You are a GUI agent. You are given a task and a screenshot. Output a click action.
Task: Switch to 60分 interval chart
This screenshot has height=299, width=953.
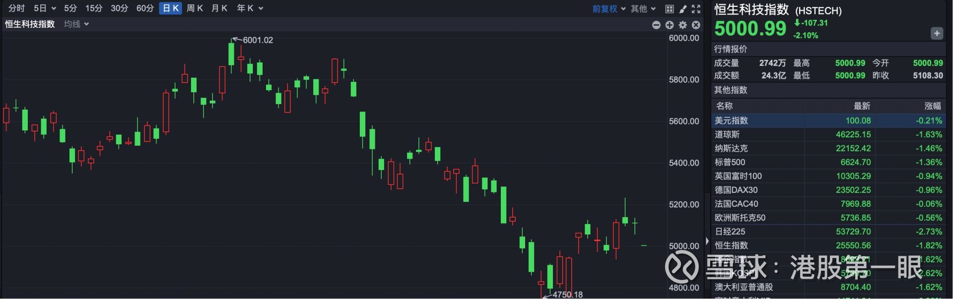point(145,8)
